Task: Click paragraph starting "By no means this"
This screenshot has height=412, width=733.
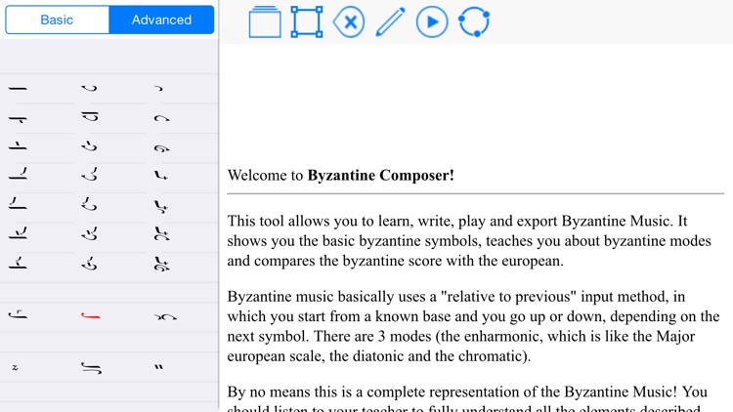Action: pyautogui.click(x=467, y=400)
